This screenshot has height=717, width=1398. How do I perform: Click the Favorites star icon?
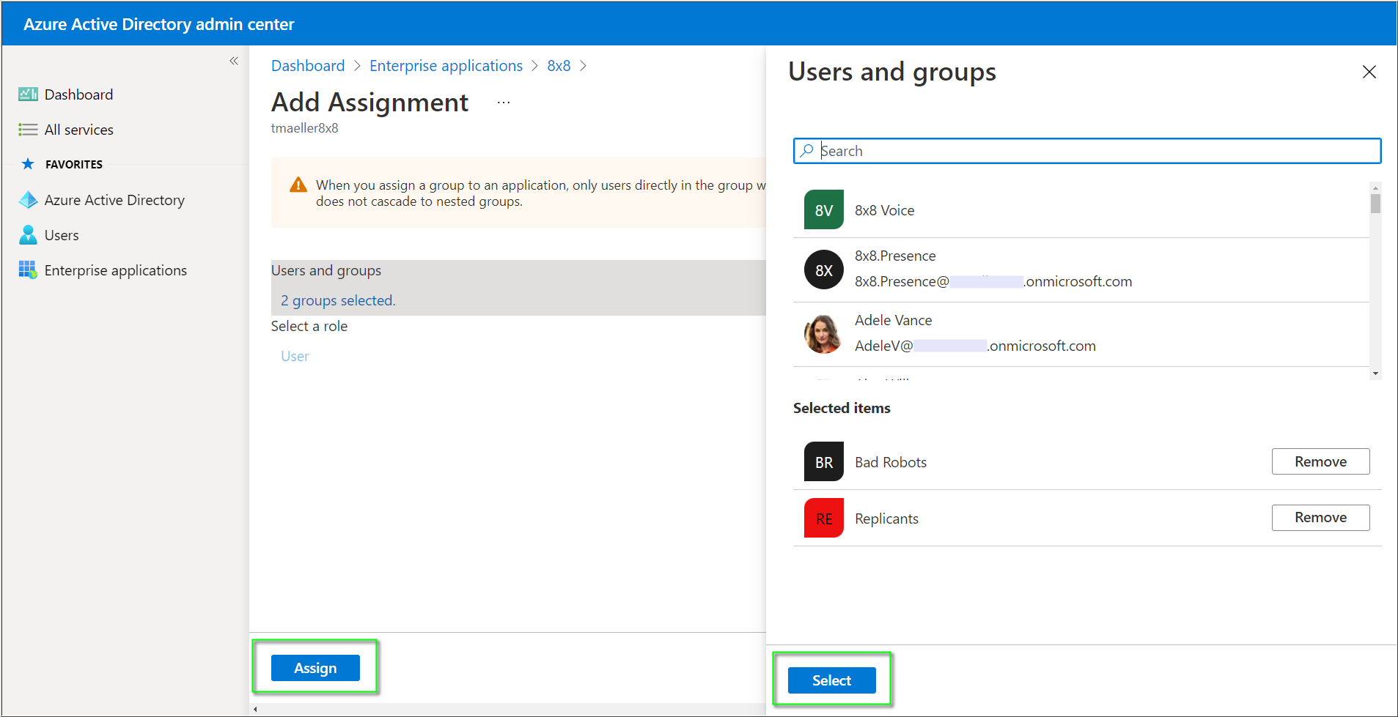coord(28,164)
